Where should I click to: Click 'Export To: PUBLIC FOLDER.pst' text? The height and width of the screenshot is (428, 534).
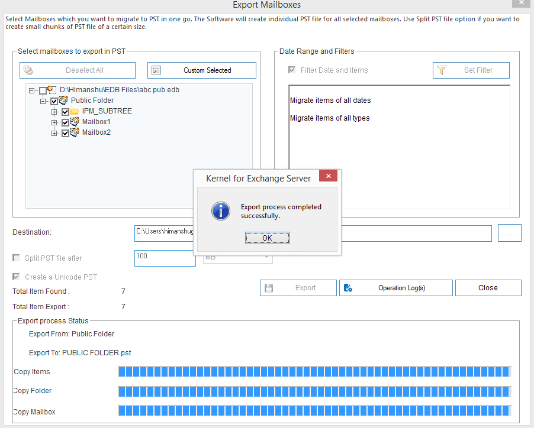point(80,352)
